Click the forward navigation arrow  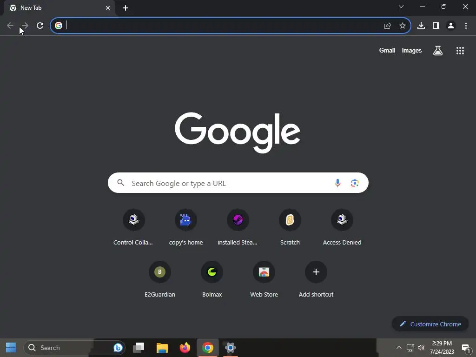coord(25,26)
